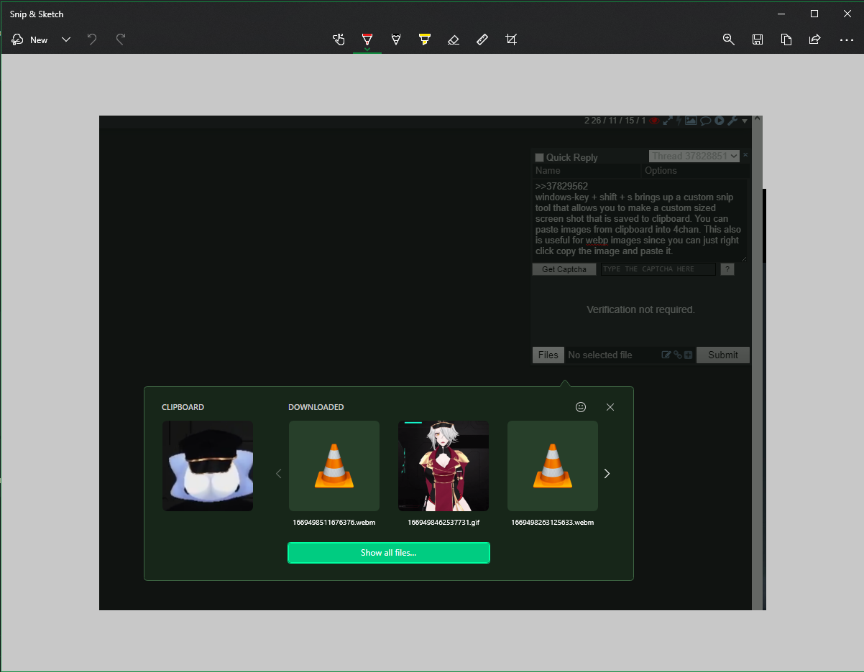Activate the Image Crop tool
This screenshot has height=672, width=864.
tap(511, 39)
